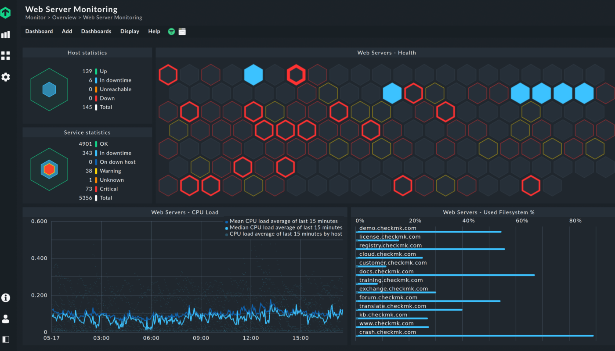The height and width of the screenshot is (351, 615).
Task: Click the Unknown services link
Action: [x=112, y=180]
